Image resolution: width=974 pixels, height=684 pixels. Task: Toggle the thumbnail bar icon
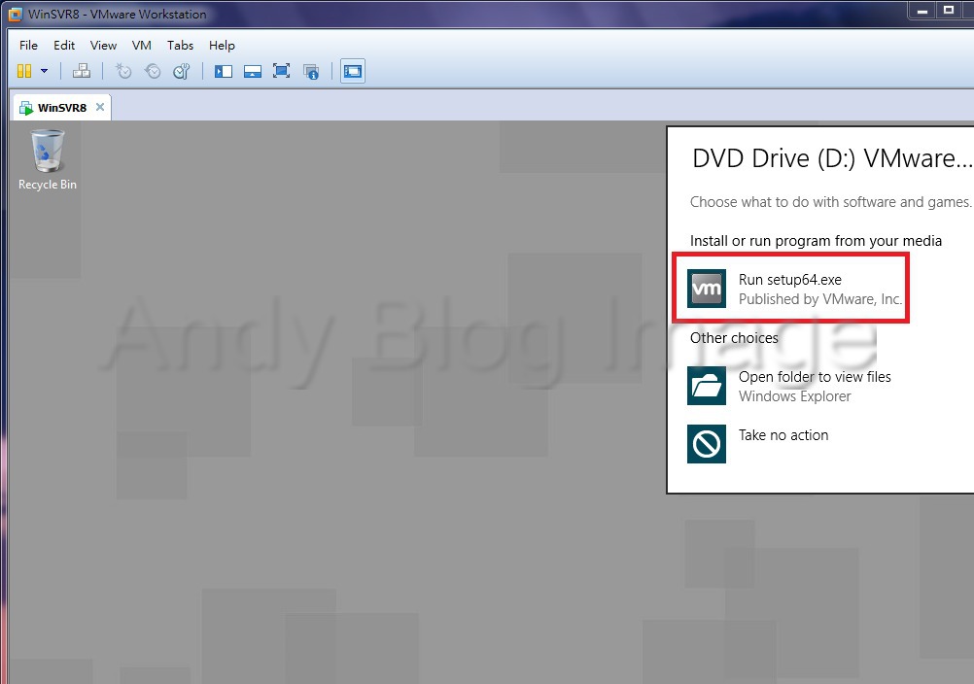(x=252, y=71)
